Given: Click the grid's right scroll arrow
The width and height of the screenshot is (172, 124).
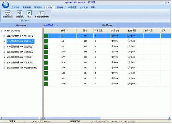Looking at the screenshot, I should [170, 118].
